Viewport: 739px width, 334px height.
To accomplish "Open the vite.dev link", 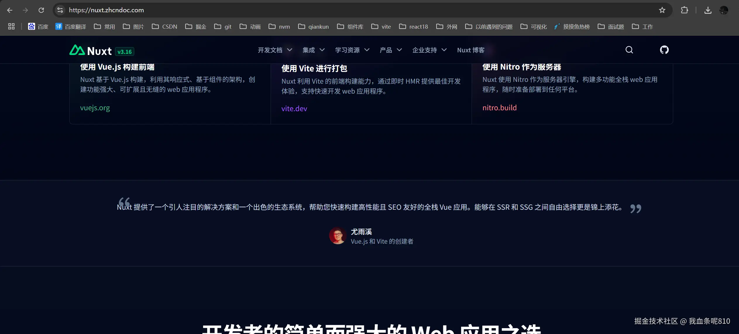I will coord(294,109).
